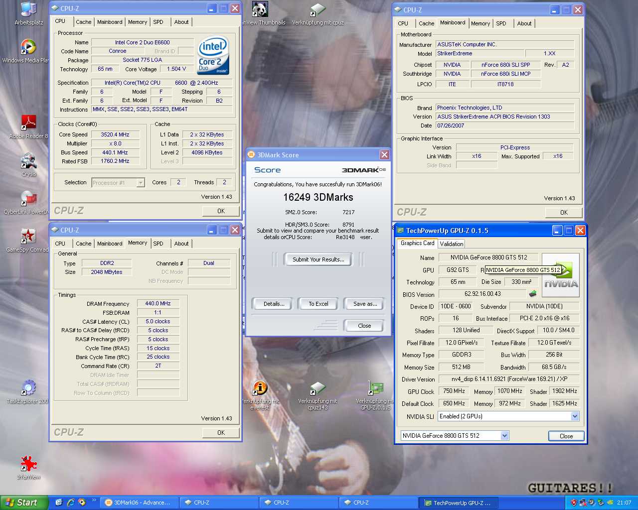Screen dimensions: 638x510
Task: Click the StrikerExtreme model field
Action: (480, 53)
